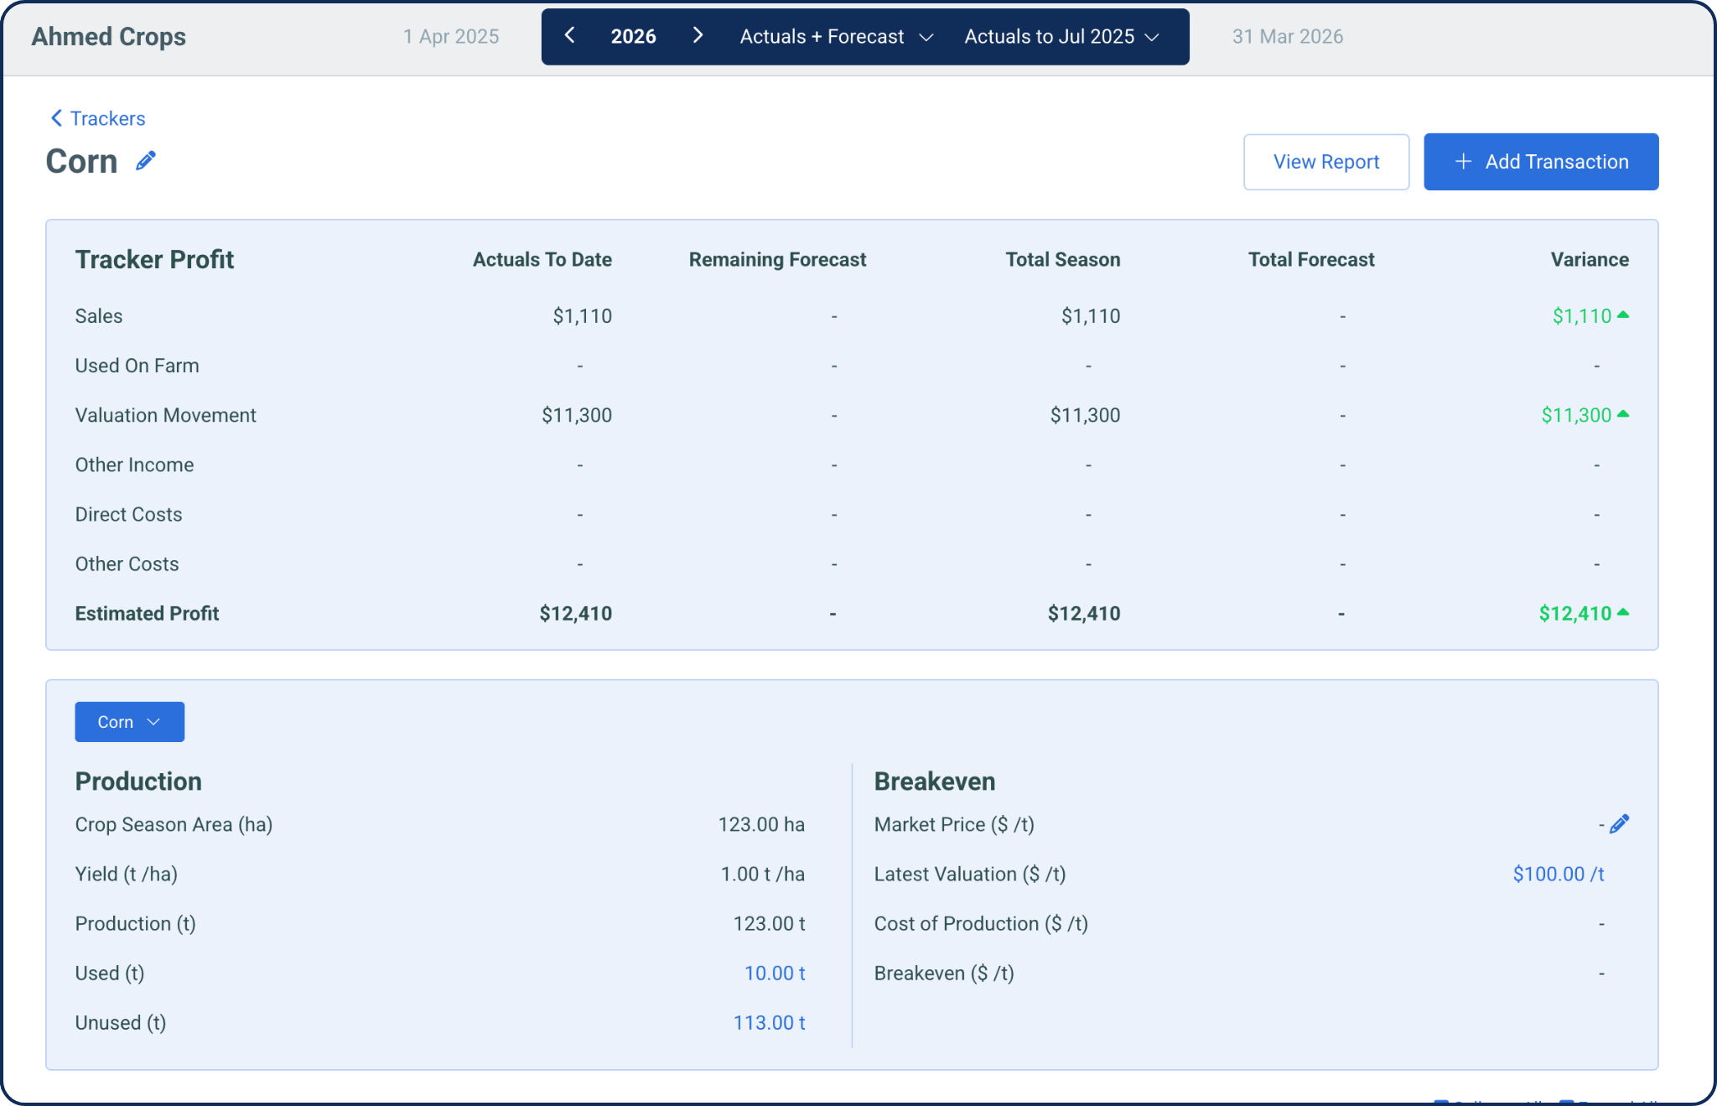Viewport: 1717px width, 1106px height.
Task: Click the plus icon in Add Transaction
Action: [1463, 162]
